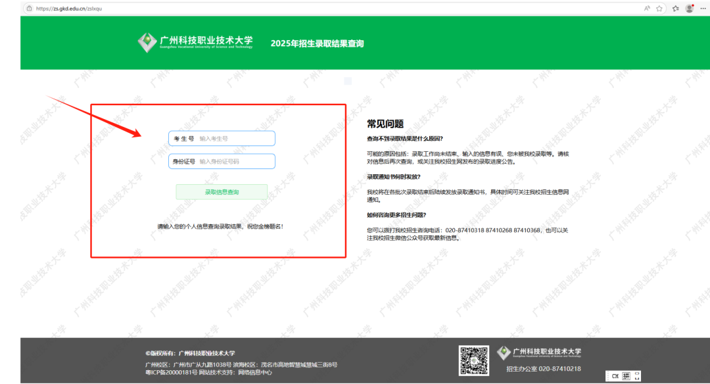This screenshot has height=384, width=710.
Task: Click the 广州校区 address text
Action: (x=189, y=364)
